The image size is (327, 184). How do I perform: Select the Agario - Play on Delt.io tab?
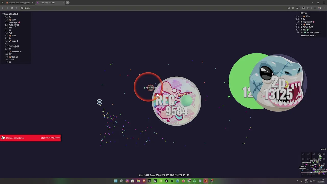[x=50, y=3]
